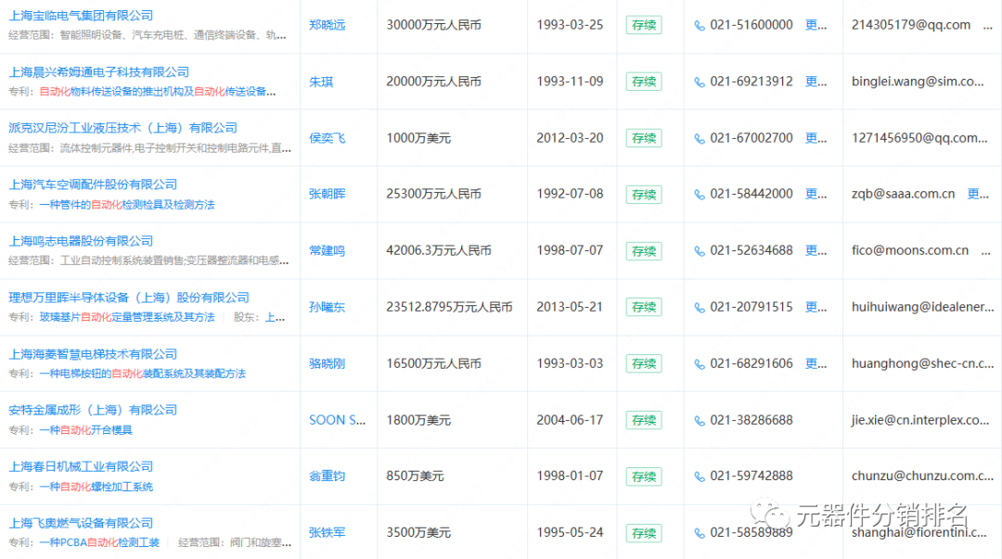Open legal representative 郑晓远
The image size is (1002, 559).
[328, 25]
